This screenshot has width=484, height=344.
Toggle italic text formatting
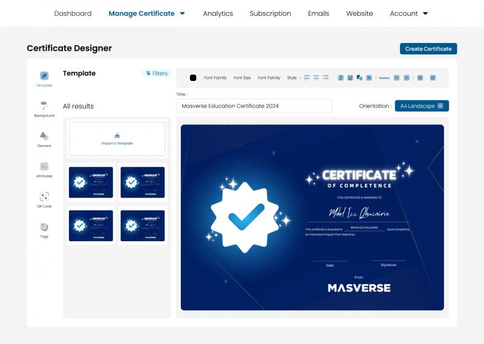pos(341,78)
